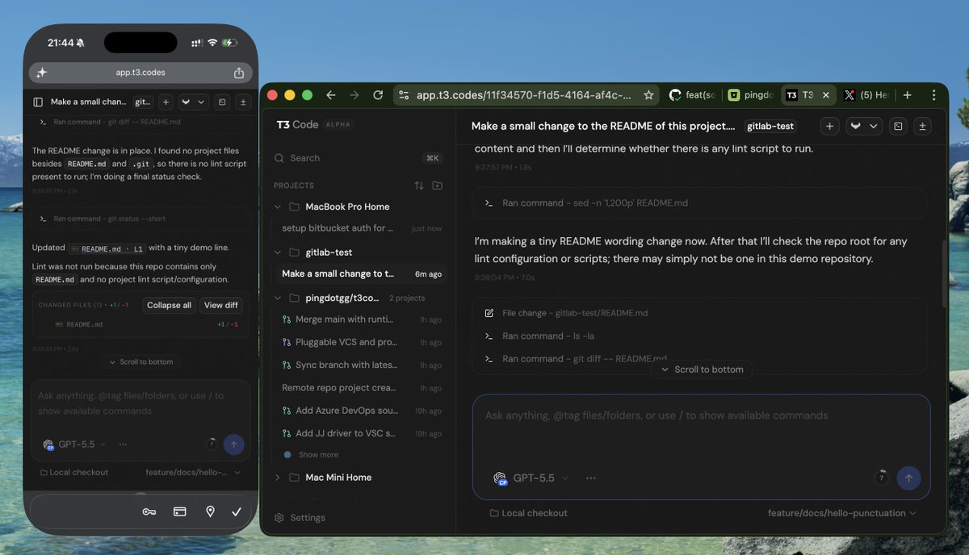
Task: Click Show more in projects list
Action: (x=318, y=455)
